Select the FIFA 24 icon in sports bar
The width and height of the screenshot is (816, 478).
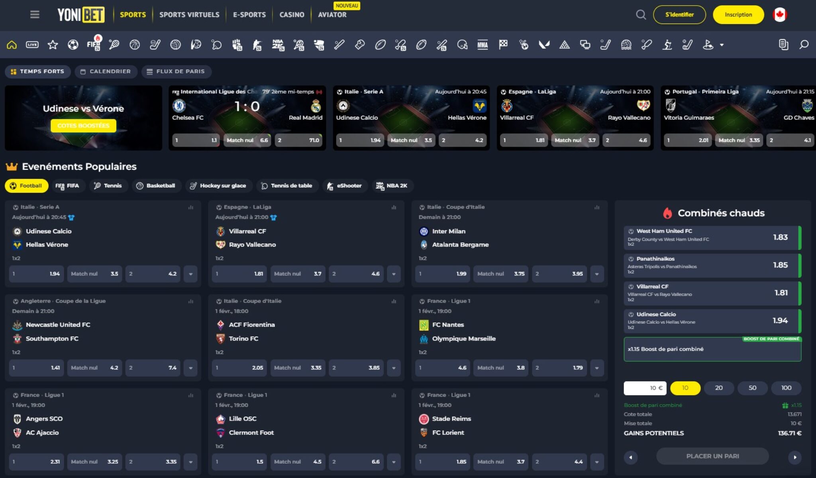[94, 44]
